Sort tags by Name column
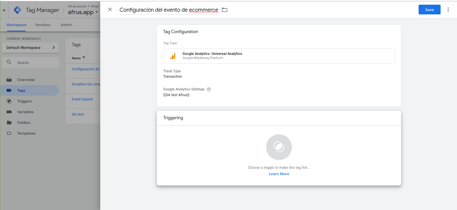This screenshot has height=210, width=457. point(78,58)
